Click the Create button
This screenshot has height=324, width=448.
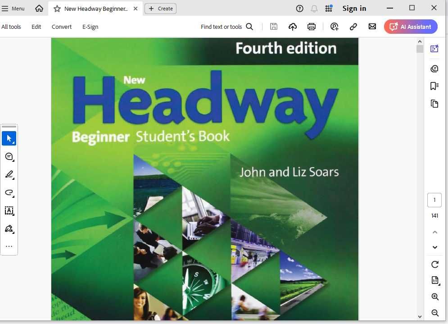click(161, 9)
